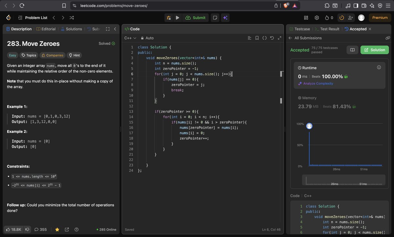
Task: Expand editor to fullscreen with diagonal arrows icon
Action: point(279,38)
